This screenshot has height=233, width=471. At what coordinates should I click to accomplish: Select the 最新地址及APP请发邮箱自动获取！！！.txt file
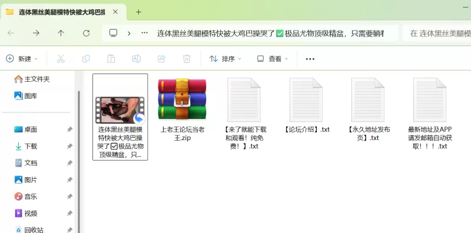(430, 114)
